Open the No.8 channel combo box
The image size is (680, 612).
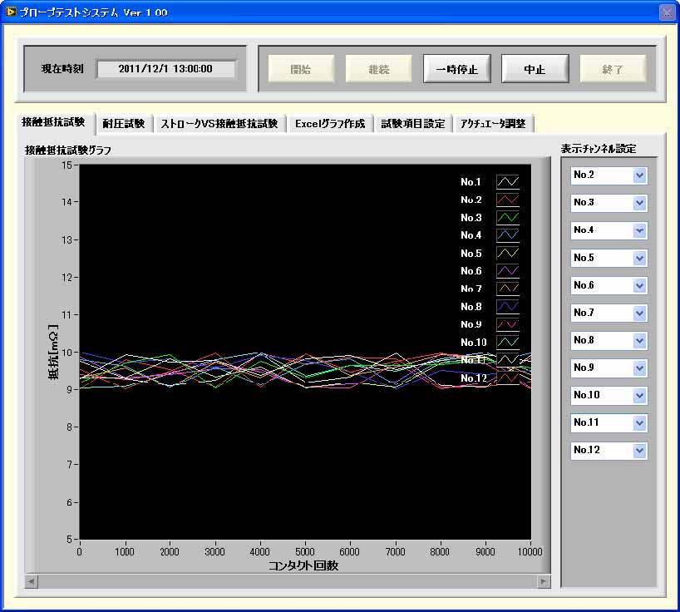(x=639, y=341)
